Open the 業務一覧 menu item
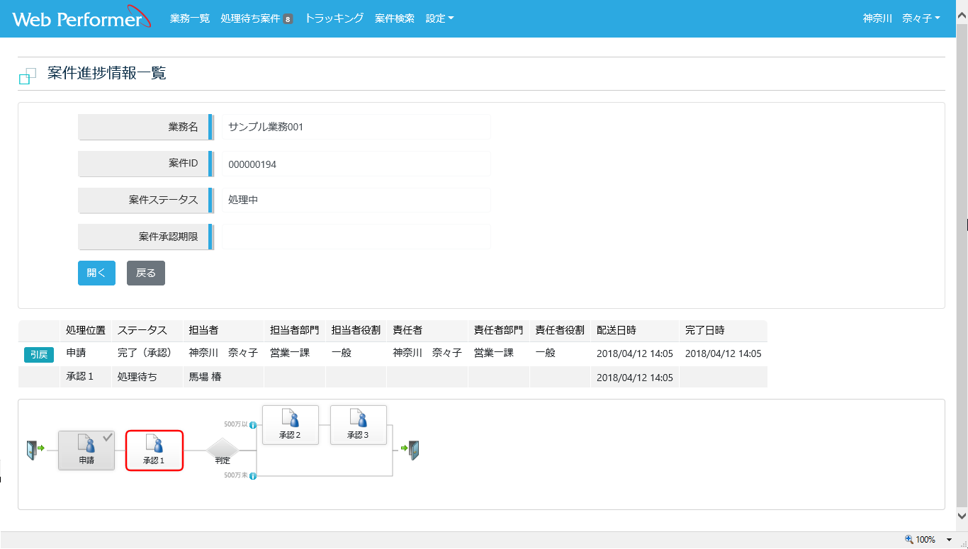Screen dimensions: 968x549 [190, 18]
